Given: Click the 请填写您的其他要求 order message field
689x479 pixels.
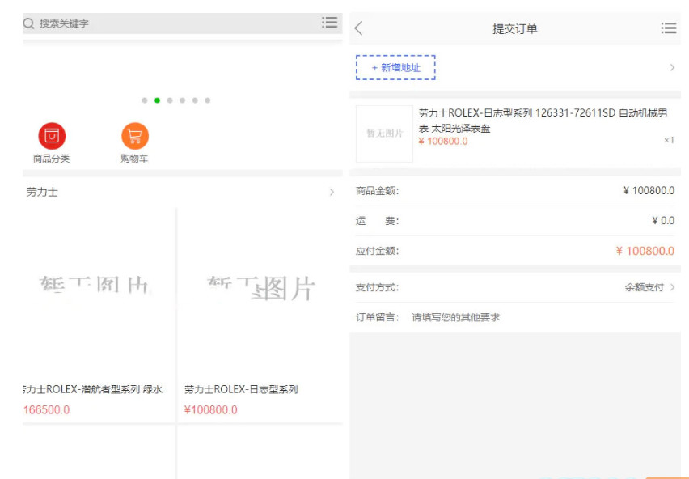Looking at the screenshot, I should [x=454, y=316].
